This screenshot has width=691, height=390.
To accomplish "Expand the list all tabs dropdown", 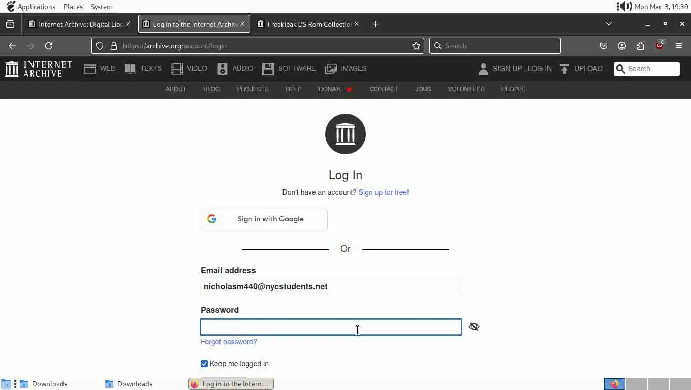I will (609, 24).
